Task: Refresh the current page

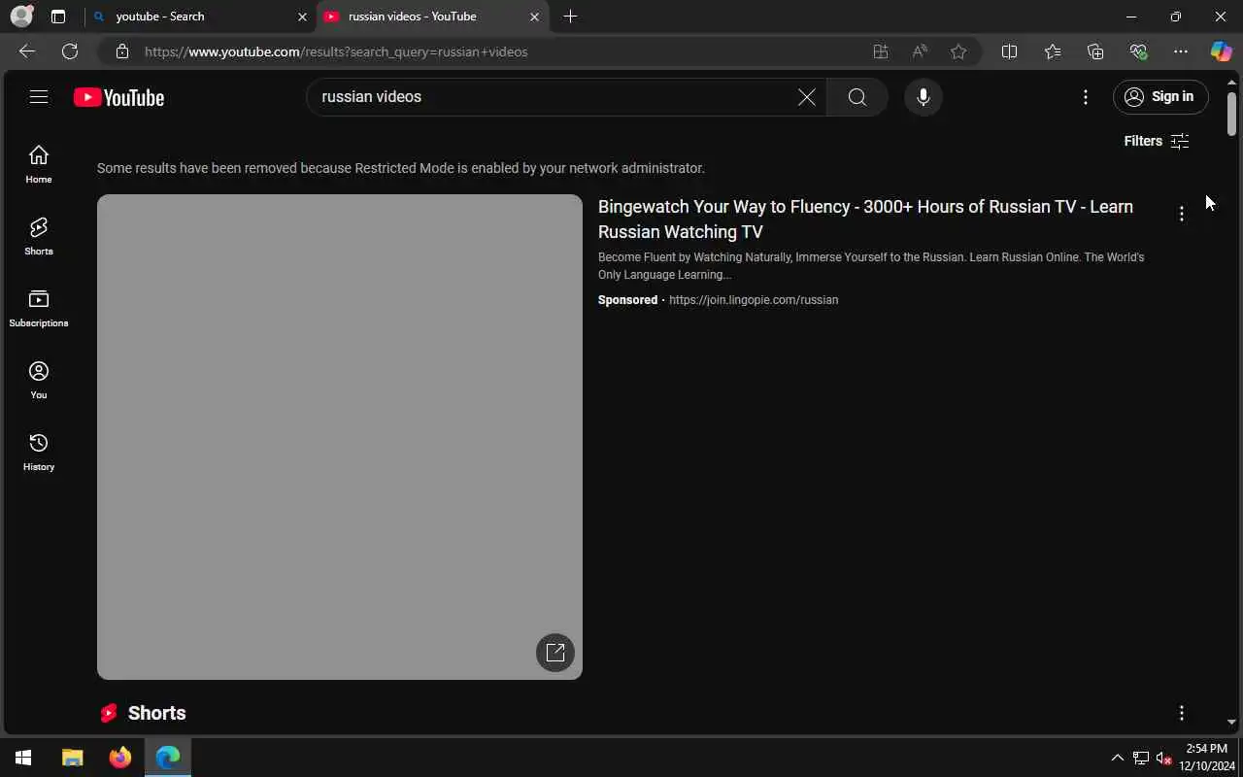Action: (70, 51)
